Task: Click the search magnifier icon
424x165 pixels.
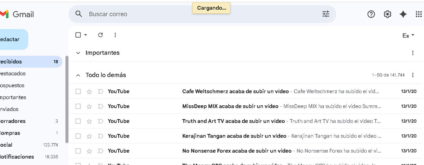Action: pos(79,14)
